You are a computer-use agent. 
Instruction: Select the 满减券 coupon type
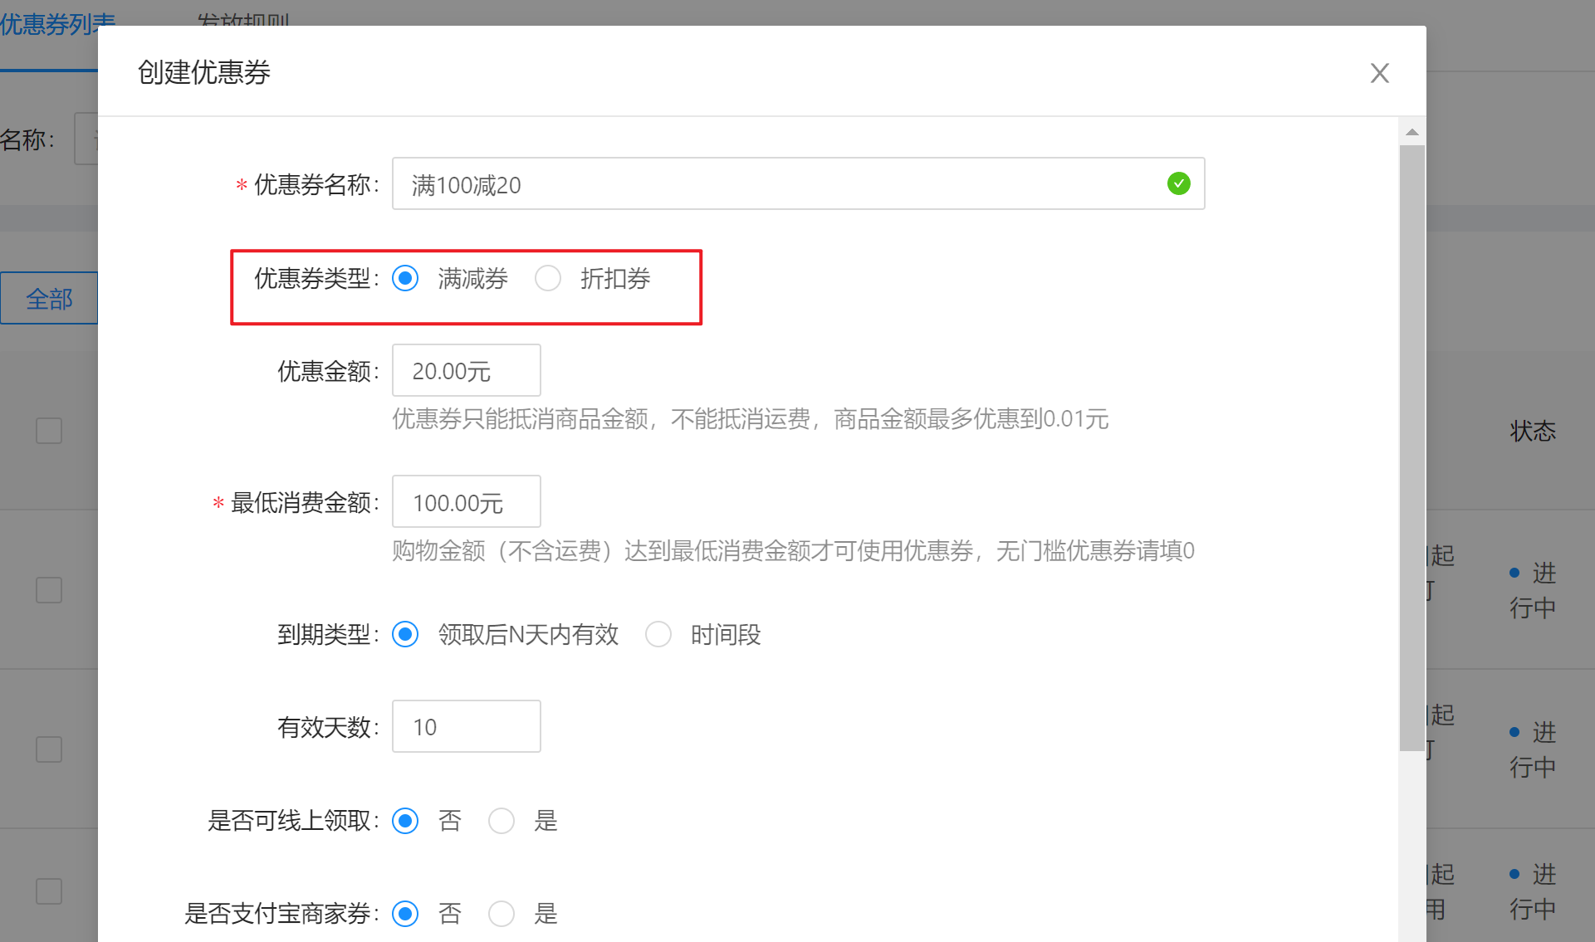coord(406,279)
